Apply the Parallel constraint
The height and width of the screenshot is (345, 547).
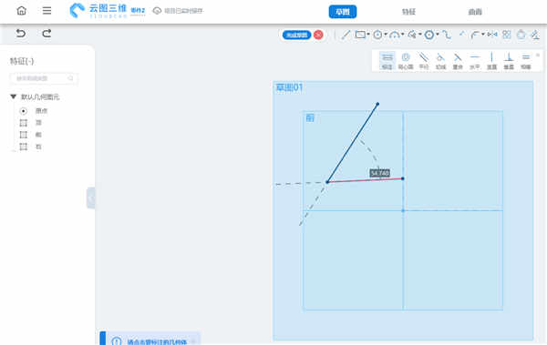coord(424,61)
